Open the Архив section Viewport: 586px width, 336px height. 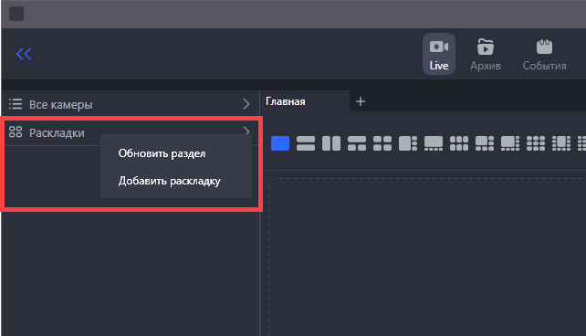pos(486,54)
